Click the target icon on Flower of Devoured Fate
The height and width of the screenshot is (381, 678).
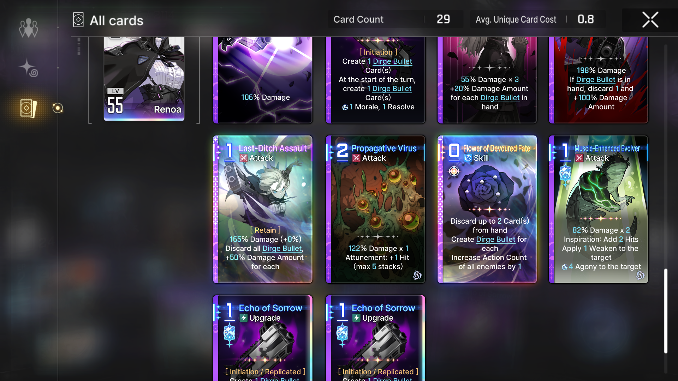(454, 171)
